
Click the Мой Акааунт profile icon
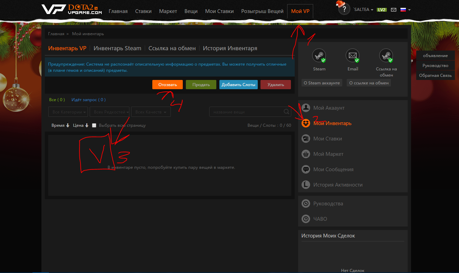[306, 108]
